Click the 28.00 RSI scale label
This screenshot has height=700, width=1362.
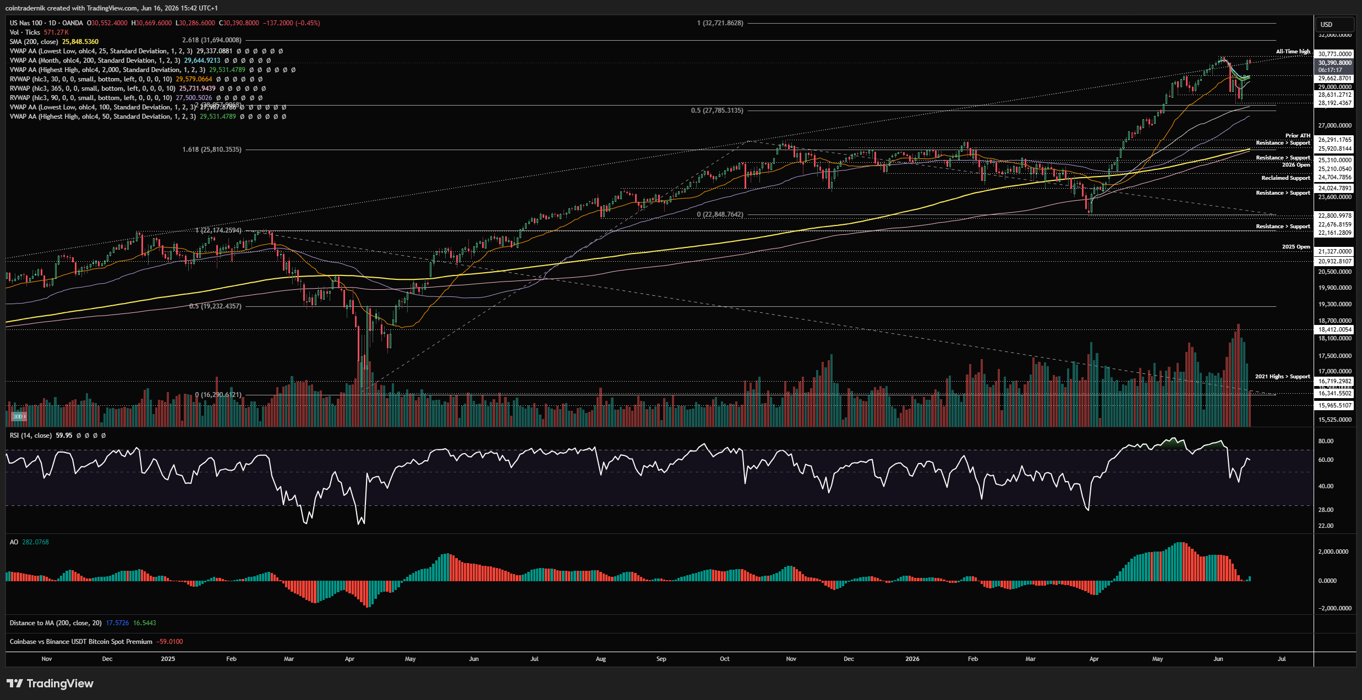[1326, 510]
